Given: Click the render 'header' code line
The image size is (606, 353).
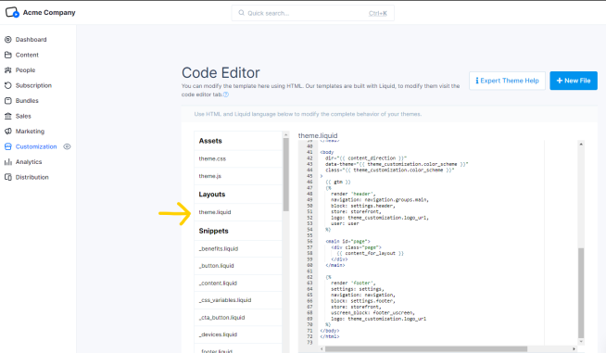Looking at the screenshot, I should point(353,194).
